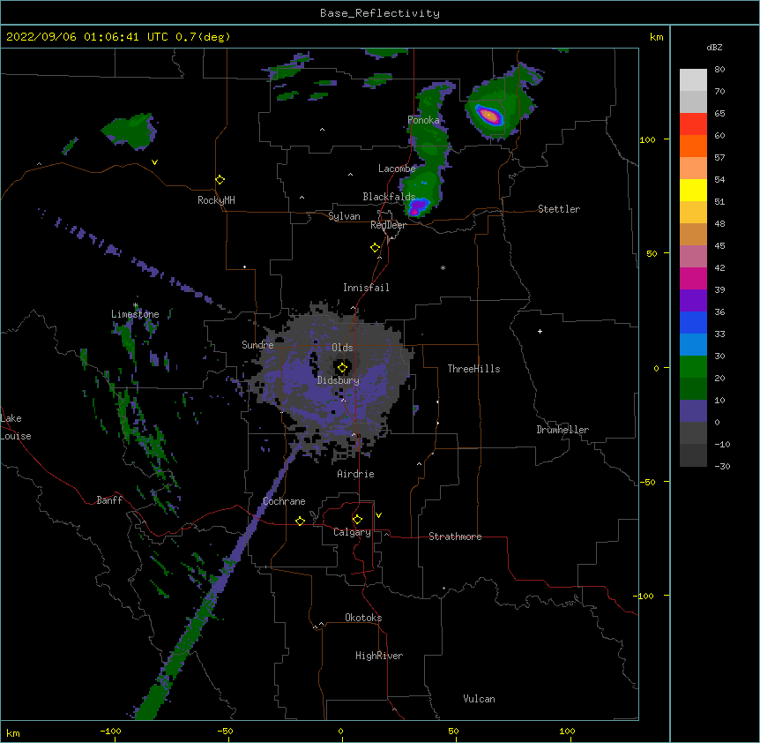This screenshot has width=760, height=743.
Task: Pick the orange 57-60 dBZ legend swatch
Action: (693, 146)
